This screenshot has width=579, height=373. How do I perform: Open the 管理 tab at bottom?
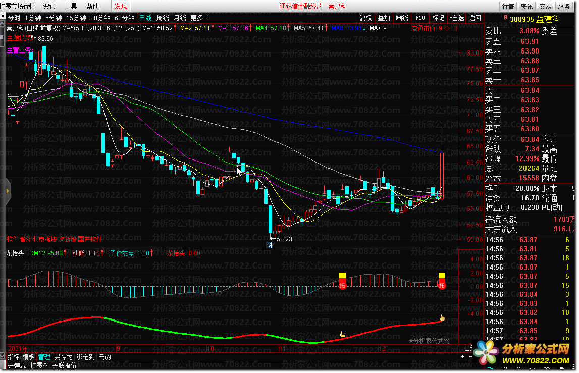[44, 357]
